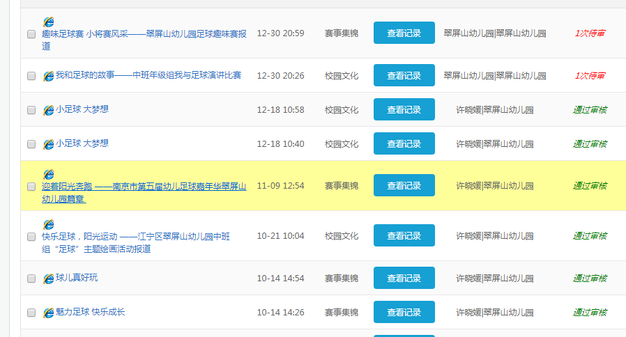
Task: Open the 魅力足球 快乐成长 article link
Action: [91, 312]
